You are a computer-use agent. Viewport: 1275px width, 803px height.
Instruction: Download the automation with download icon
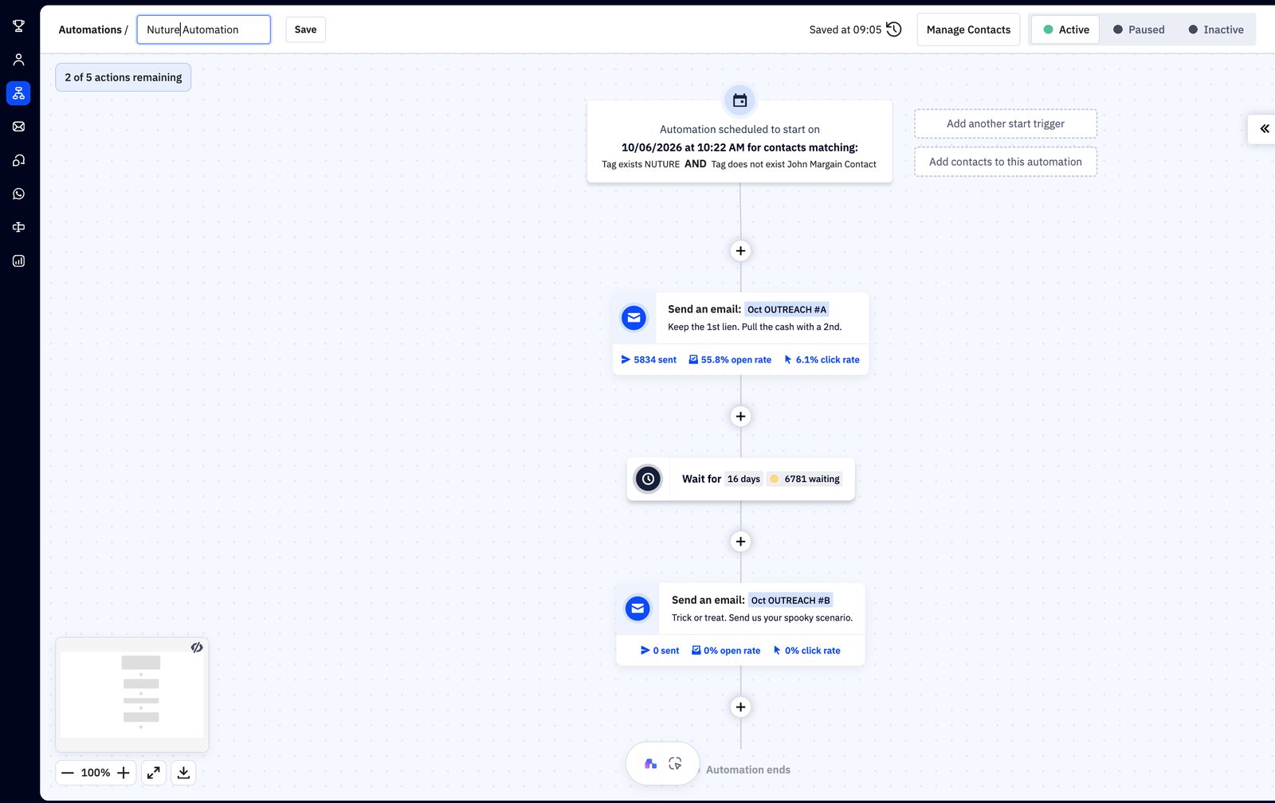point(183,773)
